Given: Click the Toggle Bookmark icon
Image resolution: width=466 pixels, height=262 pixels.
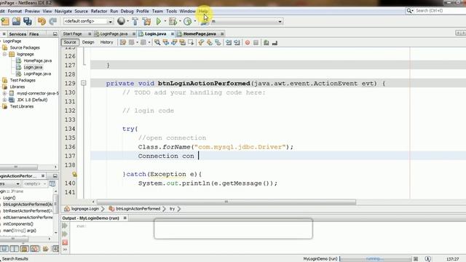Looking at the screenshot, I should tap(218, 42).
